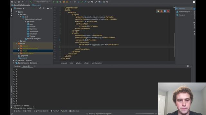This screenshot has width=206, height=115.
Task: Expand External Libraries node
Action: [14, 60]
